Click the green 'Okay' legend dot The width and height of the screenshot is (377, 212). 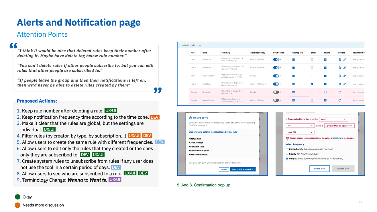pos(17,197)
